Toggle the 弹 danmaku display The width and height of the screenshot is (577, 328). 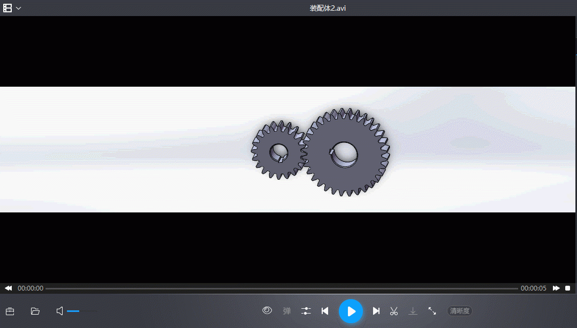(286, 311)
